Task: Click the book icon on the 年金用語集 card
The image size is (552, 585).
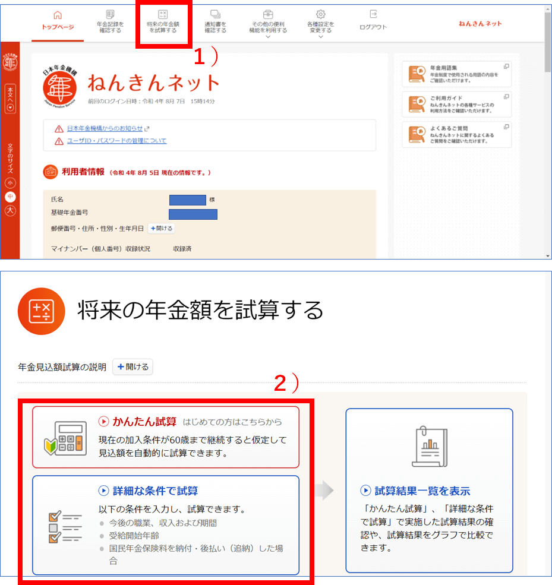Action: tap(417, 74)
